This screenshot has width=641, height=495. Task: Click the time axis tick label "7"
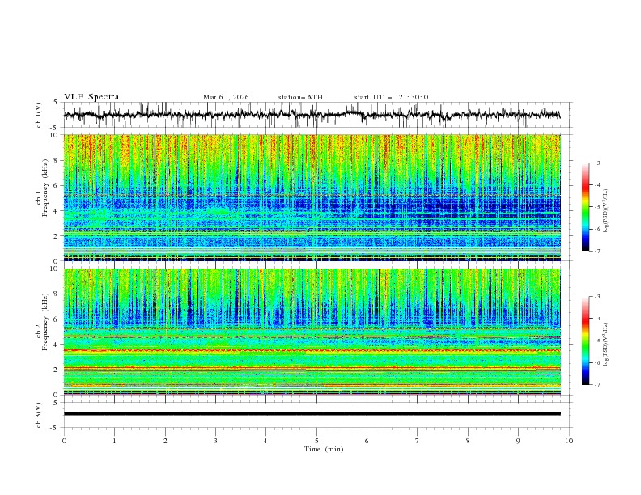pos(418,441)
